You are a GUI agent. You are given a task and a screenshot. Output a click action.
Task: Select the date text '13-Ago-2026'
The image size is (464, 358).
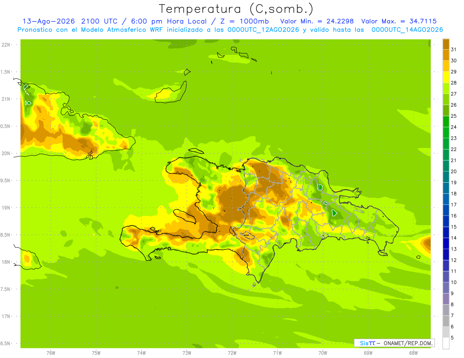[x=49, y=21]
